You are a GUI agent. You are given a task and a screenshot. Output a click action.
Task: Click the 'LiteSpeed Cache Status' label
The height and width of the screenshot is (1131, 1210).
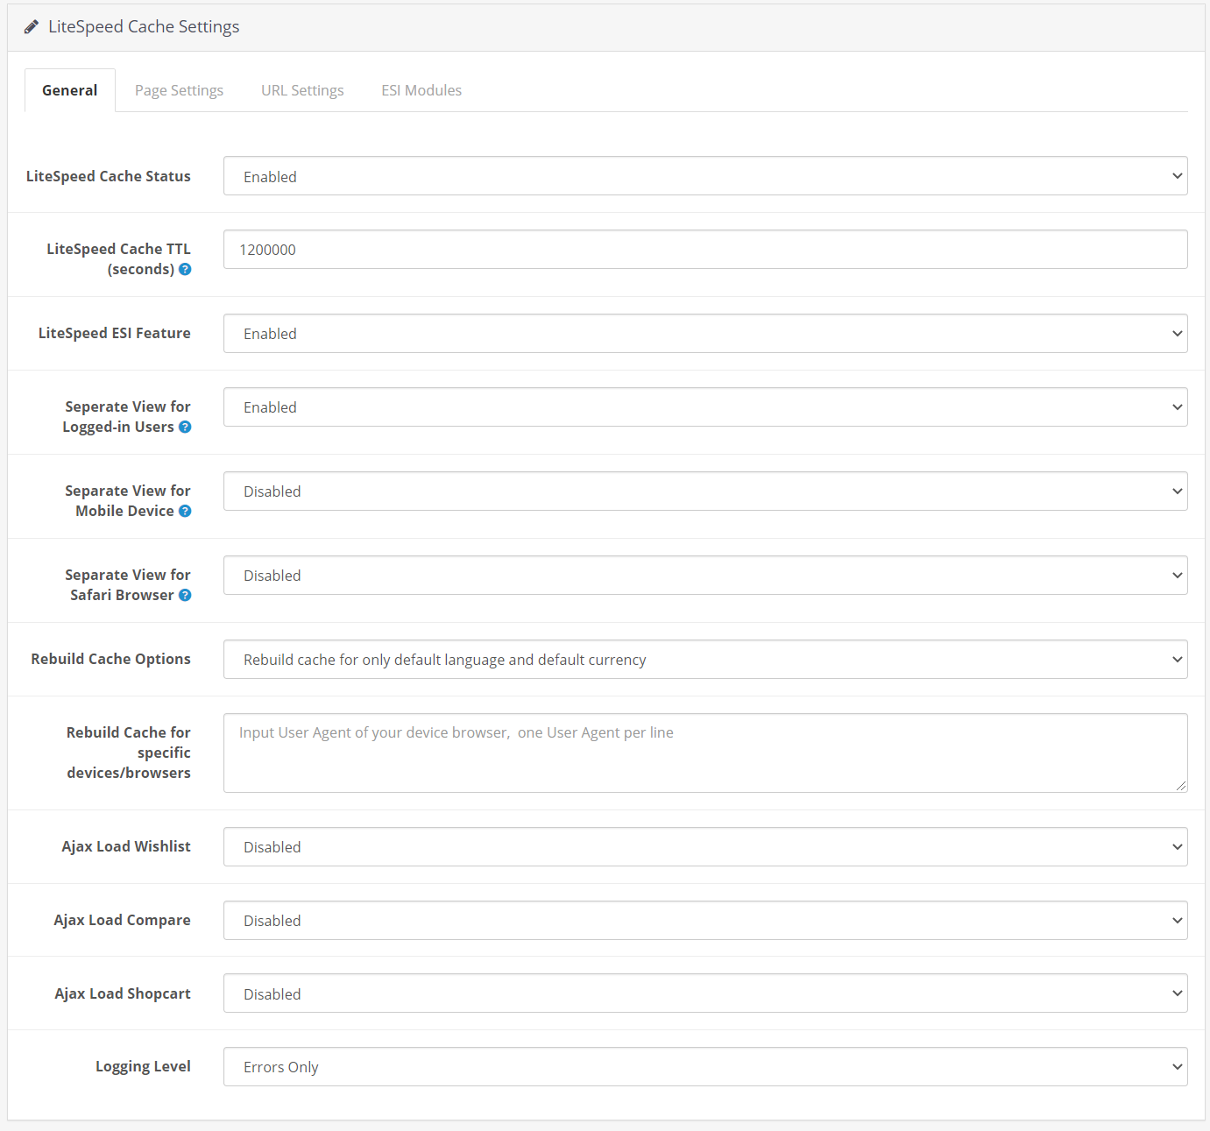[x=109, y=176]
